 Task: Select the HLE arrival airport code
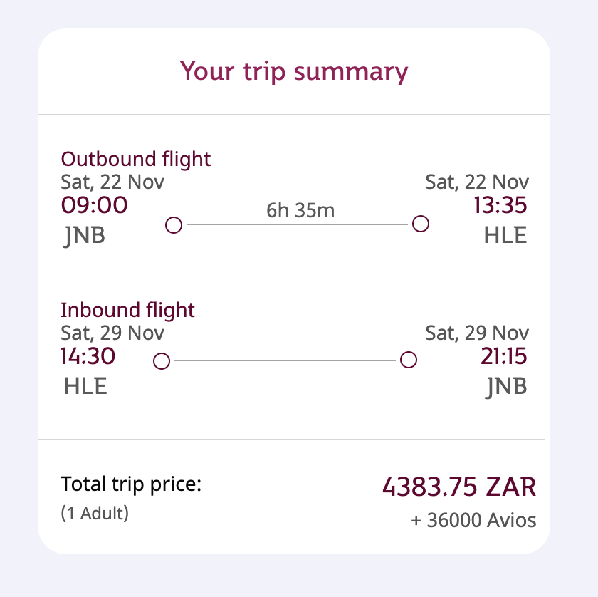tap(505, 235)
